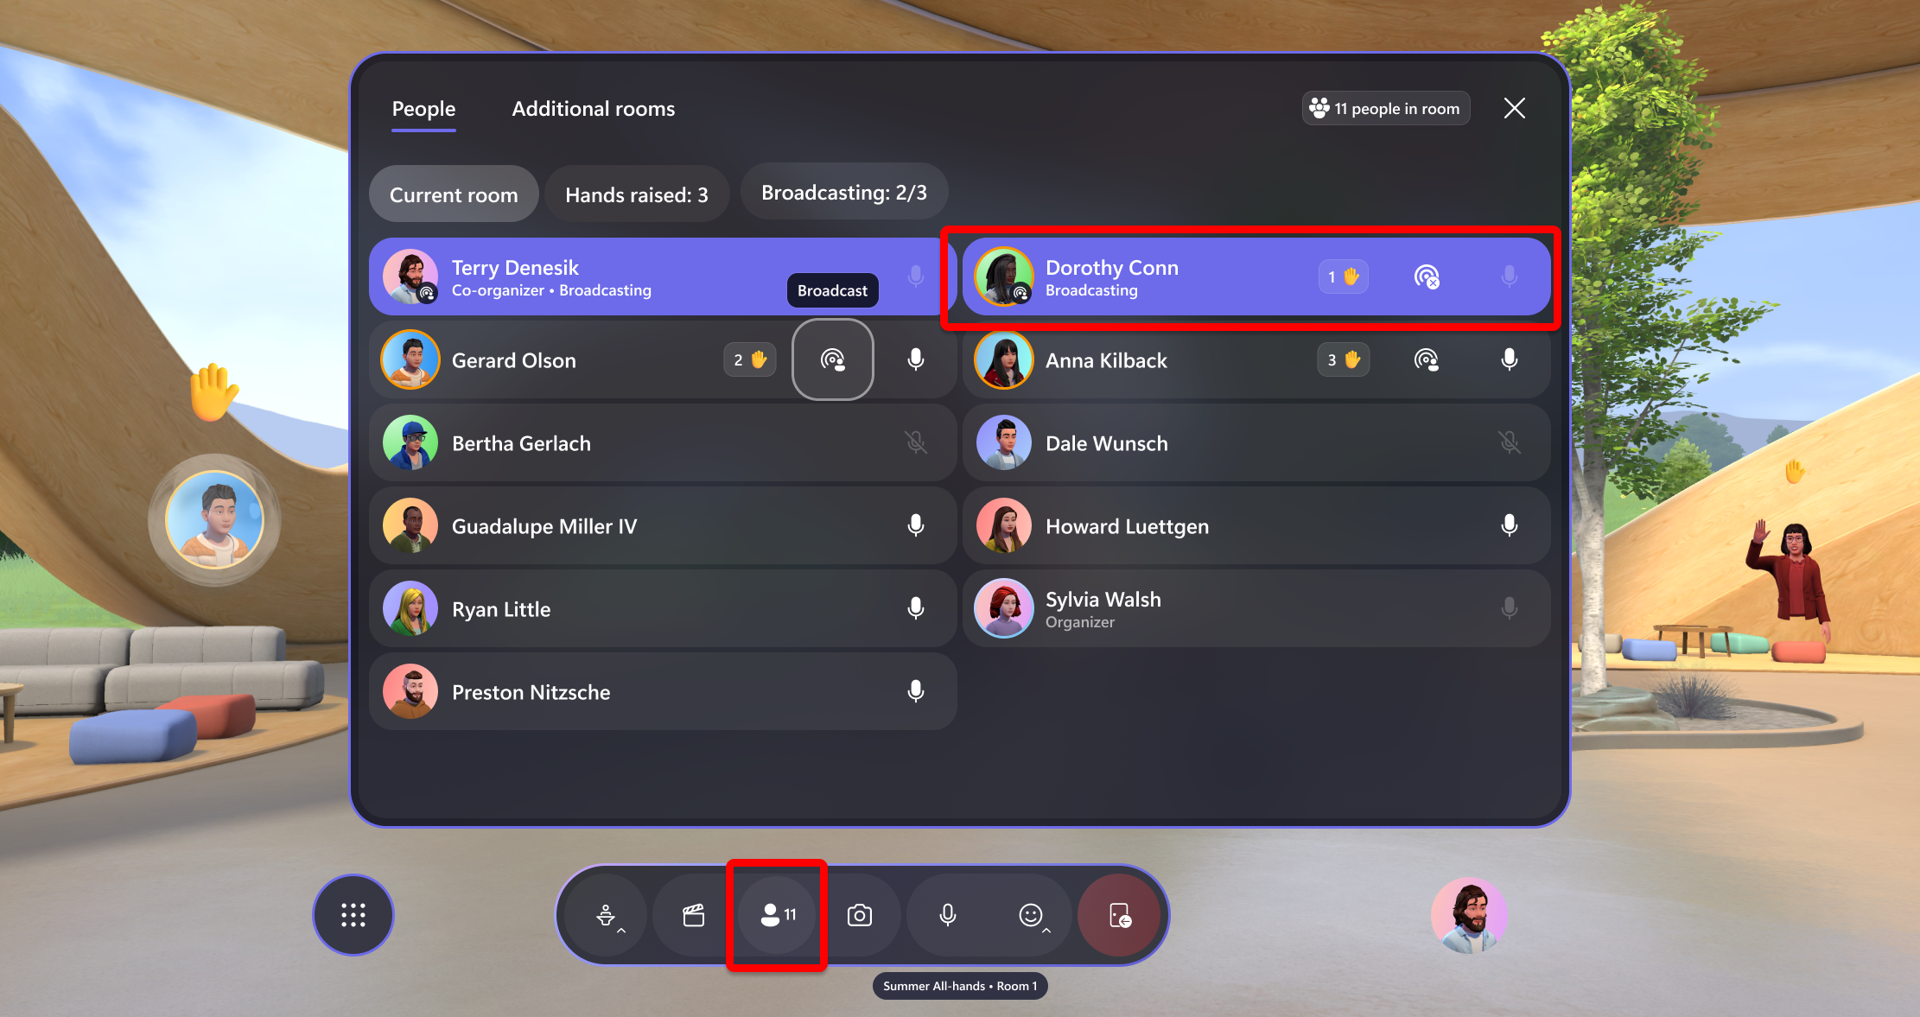Click the people/participants panel icon

tap(779, 914)
